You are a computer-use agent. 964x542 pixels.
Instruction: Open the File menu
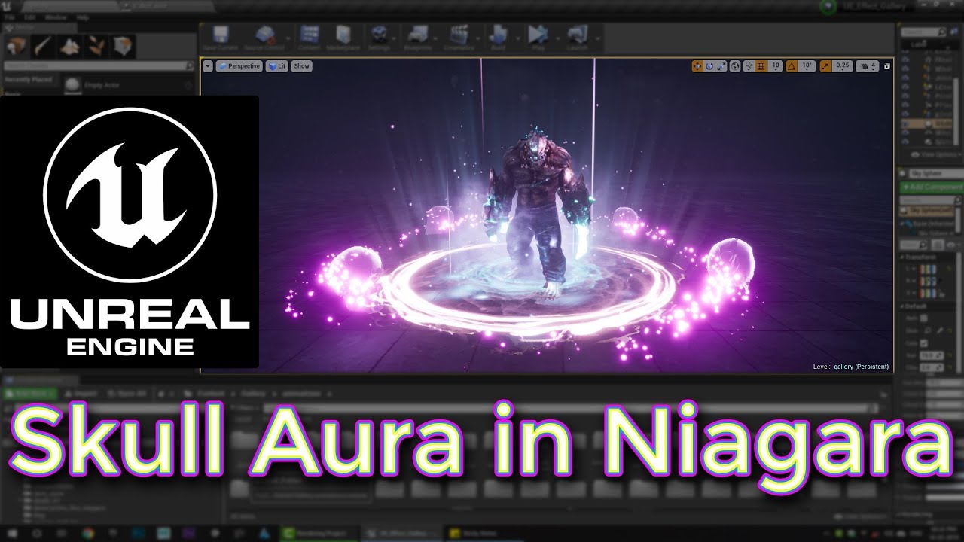click(x=9, y=17)
